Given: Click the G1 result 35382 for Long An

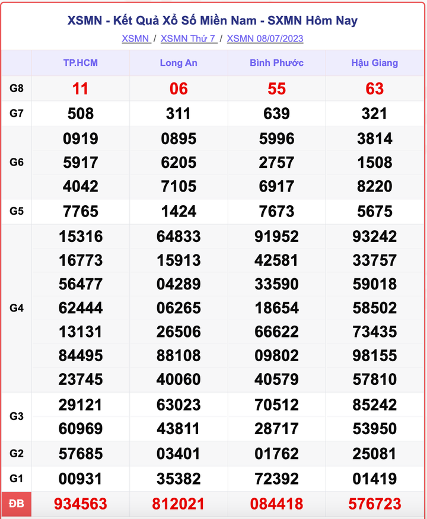Looking at the screenshot, I should click(x=179, y=478).
